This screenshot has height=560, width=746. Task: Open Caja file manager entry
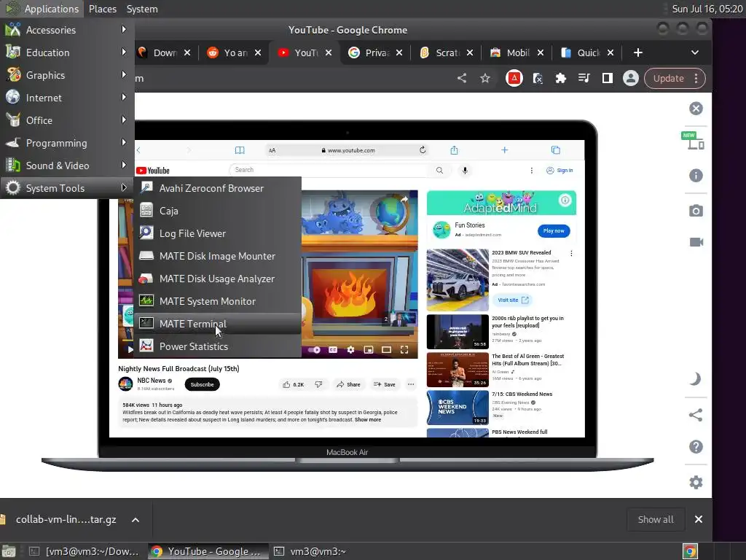tap(217, 211)
